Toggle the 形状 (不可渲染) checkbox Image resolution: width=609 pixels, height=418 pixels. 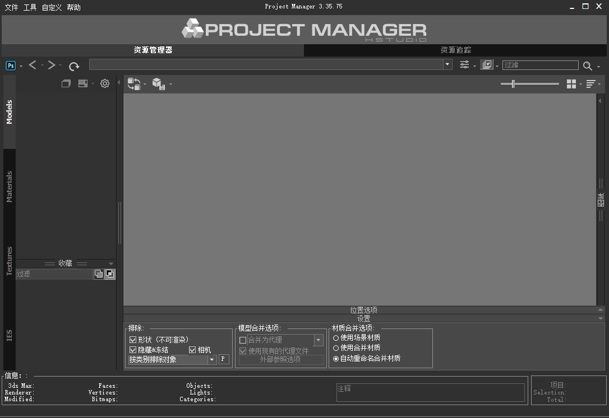(x=133, y=340)
